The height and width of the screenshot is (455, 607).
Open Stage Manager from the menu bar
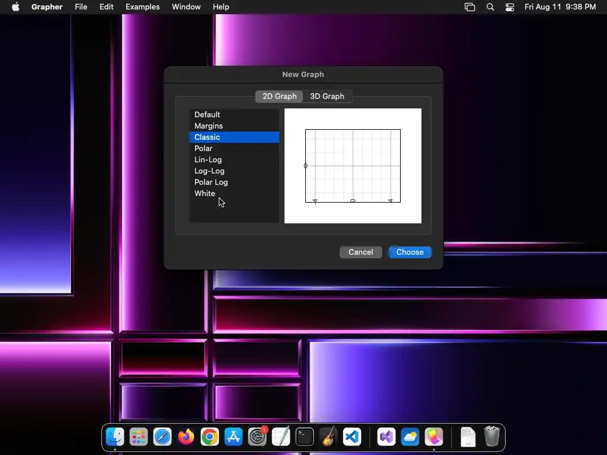click(469, 7)
